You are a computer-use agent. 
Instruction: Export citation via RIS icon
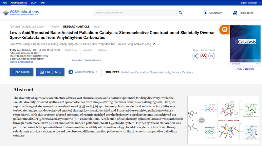(x=212, y=56)
